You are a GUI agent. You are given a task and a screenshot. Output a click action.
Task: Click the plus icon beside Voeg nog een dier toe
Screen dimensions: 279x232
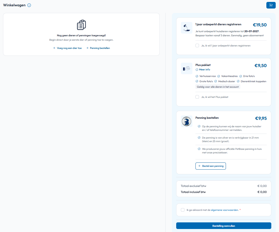pos(54,48)
